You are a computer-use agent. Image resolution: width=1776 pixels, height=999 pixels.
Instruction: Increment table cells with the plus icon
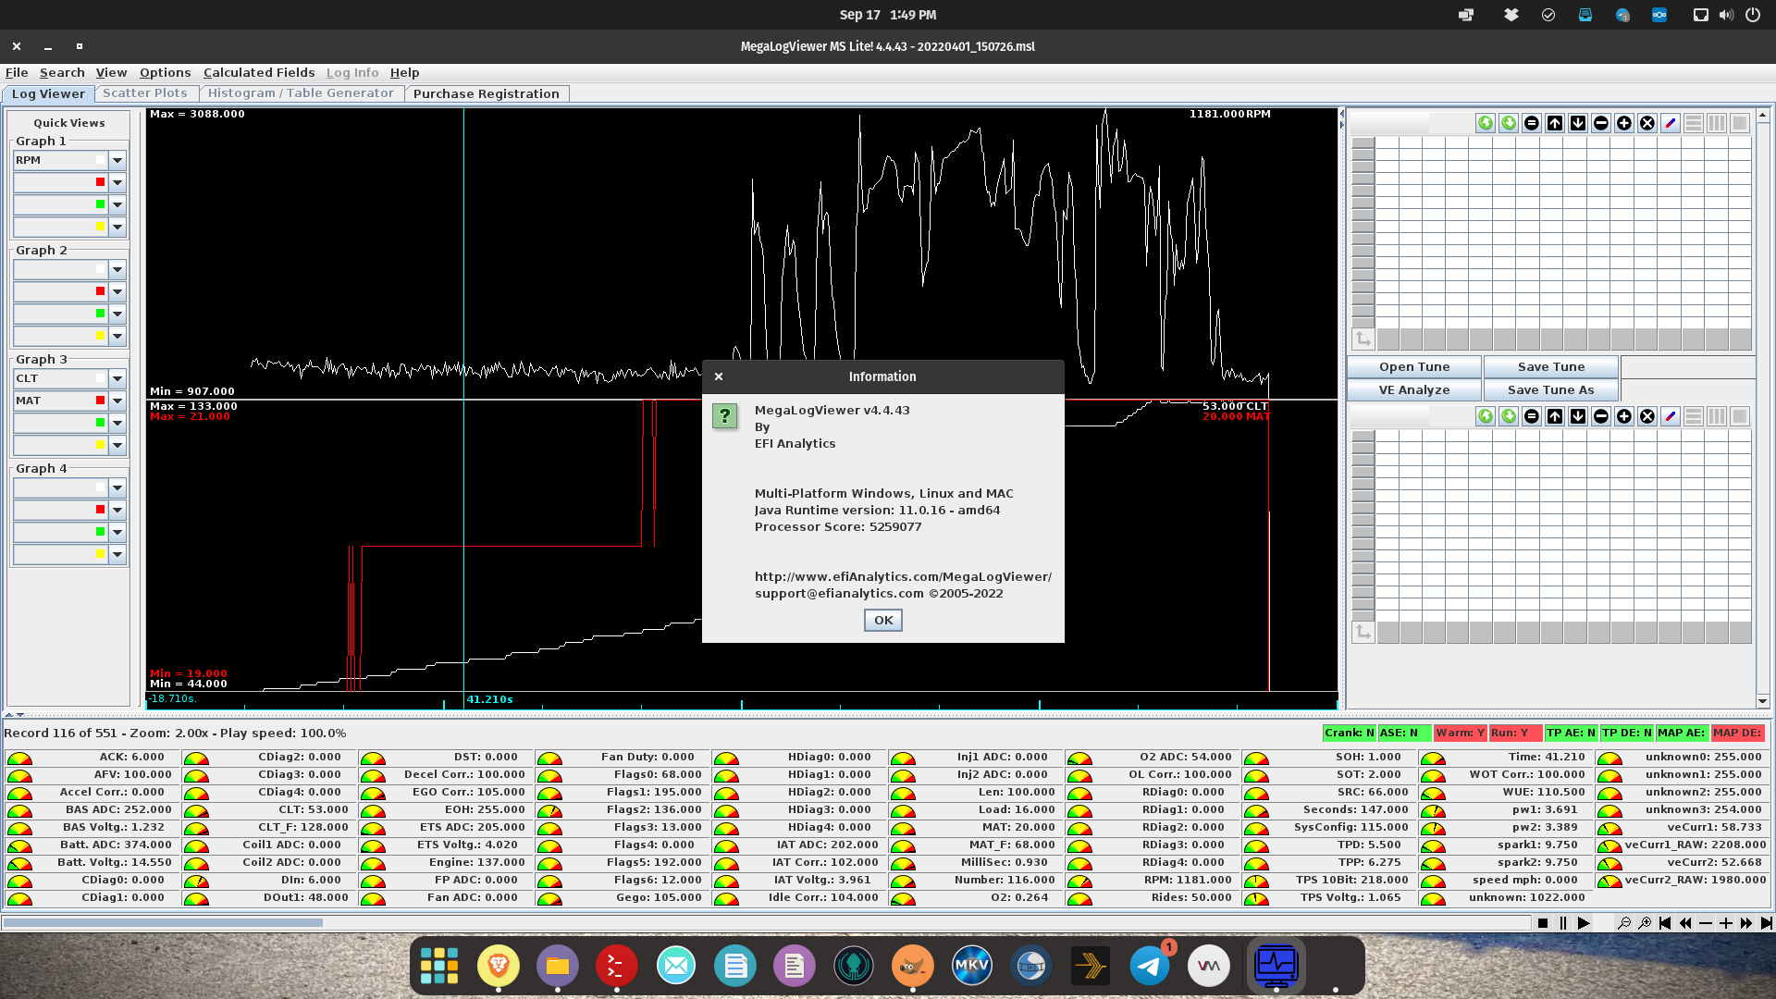[1624, 122]
